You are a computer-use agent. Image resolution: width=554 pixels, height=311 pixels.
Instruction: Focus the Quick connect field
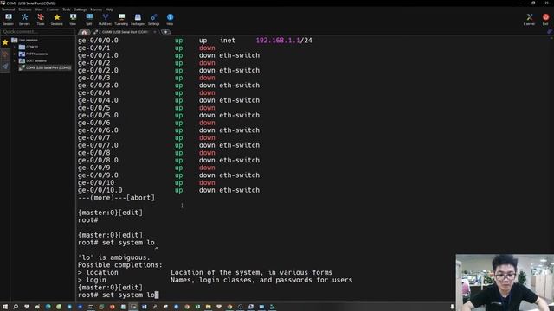(38, 32)
